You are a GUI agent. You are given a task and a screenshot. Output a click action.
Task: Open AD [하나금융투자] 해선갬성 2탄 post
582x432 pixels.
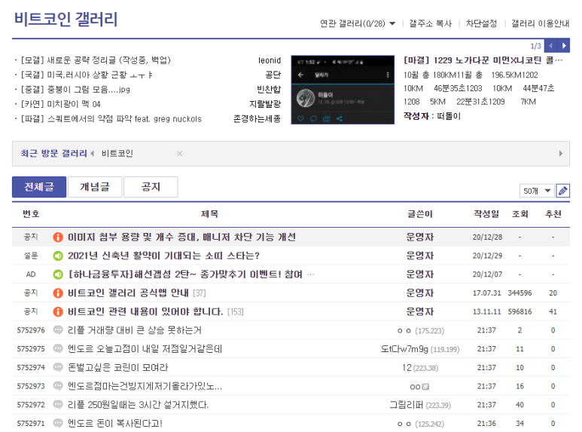tap(185, 274)
